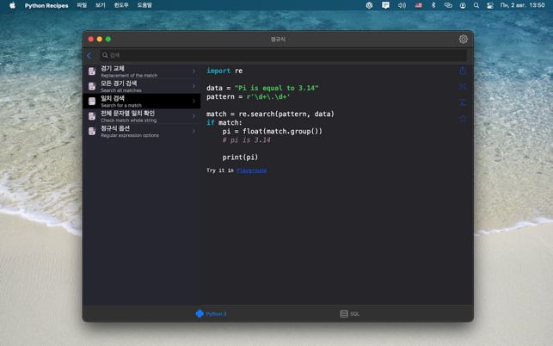The image size is (553, 346).
Task: Click the share icon beside the code
Action: point(462,71)
